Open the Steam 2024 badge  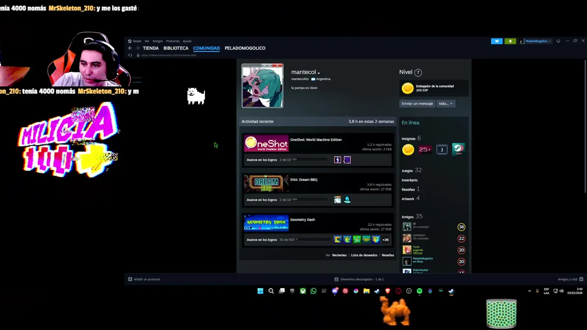(458, 149)
